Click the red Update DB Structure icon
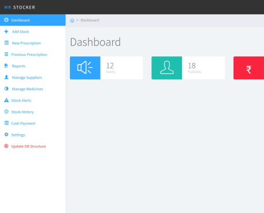The image size is (264, 213). 6,146
